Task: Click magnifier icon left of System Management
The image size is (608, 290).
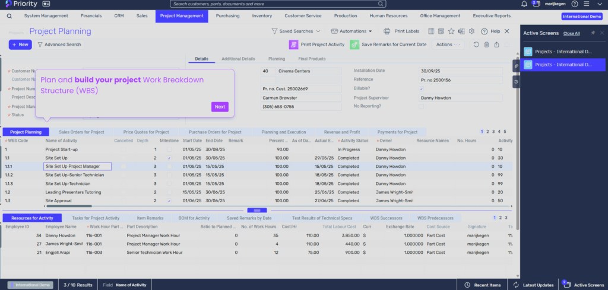Action: pyautogui.click(x=9, y=16)
